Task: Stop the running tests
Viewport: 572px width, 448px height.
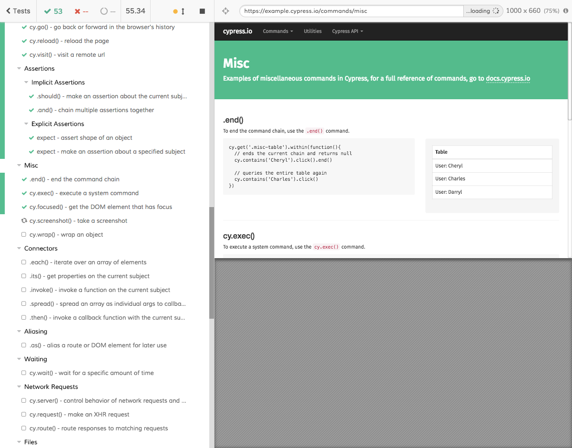Action: 202,11
